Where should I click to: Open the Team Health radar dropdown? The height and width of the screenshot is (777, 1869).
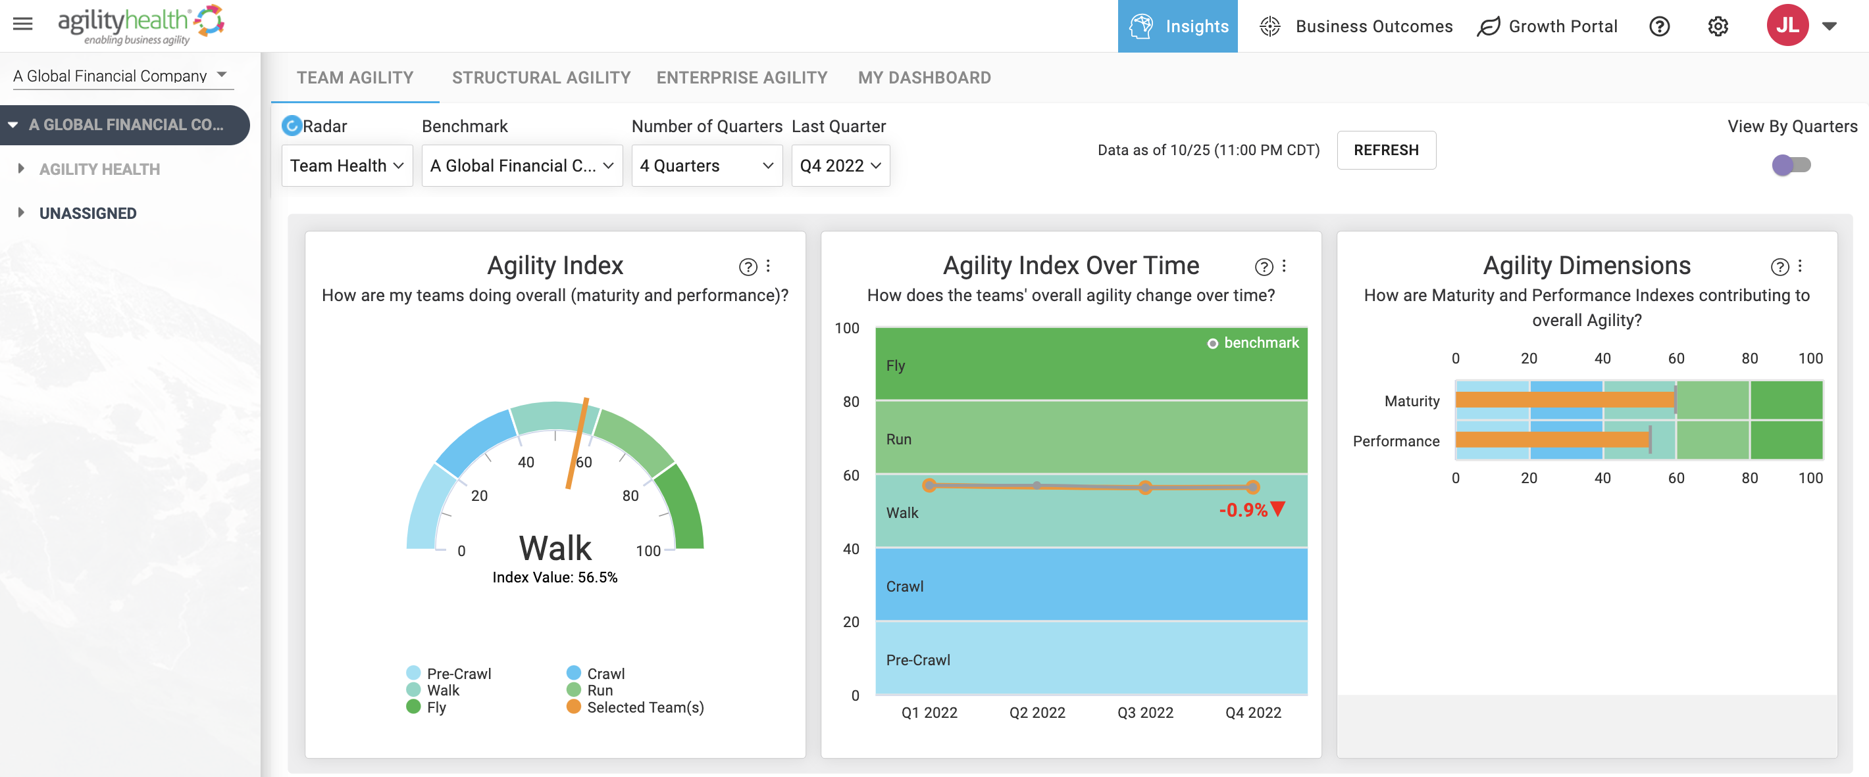click(x=347, y=165)
